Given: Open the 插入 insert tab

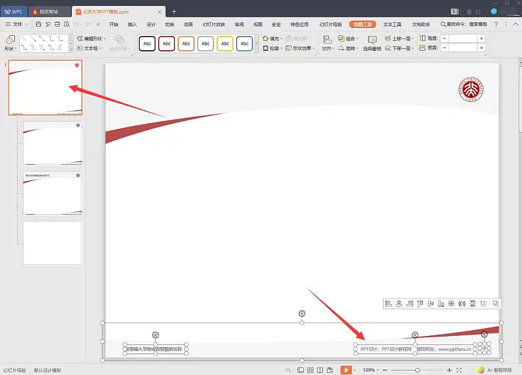Looking at the screenshot, I should point(132,24).
